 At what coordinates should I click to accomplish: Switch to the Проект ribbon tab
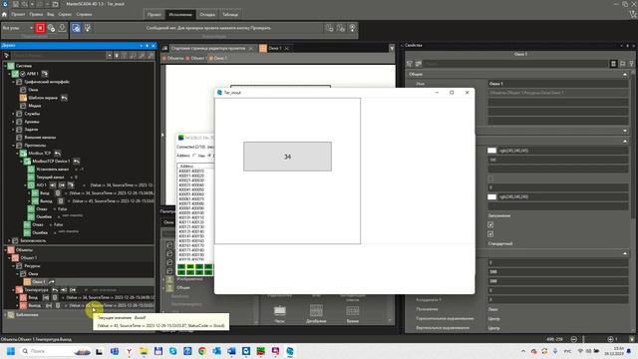[x=155, y=15]
